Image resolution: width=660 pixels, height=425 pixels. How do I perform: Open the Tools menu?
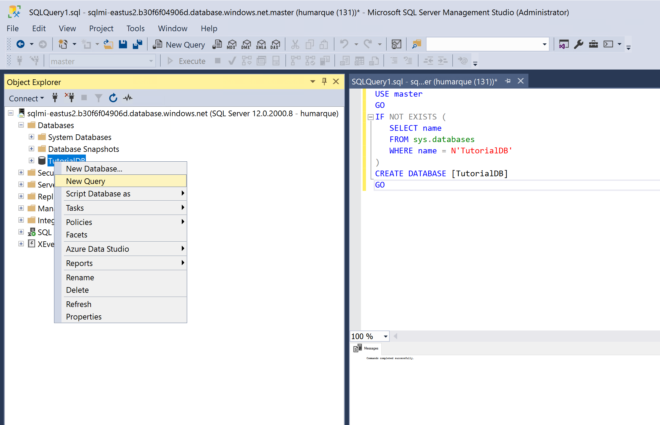135,29
